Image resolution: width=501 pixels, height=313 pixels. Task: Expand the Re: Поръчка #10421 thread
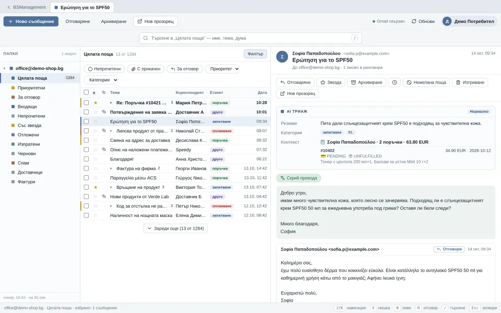coord(111,103)
